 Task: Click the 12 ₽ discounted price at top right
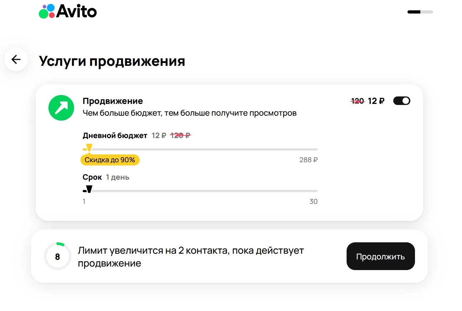point(376,101)
